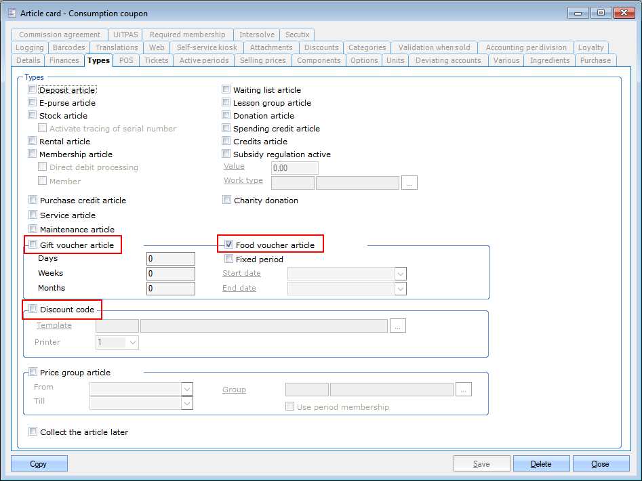Enable the Stock article checkbox
The image size is (642, 481).
click(33, 116)
